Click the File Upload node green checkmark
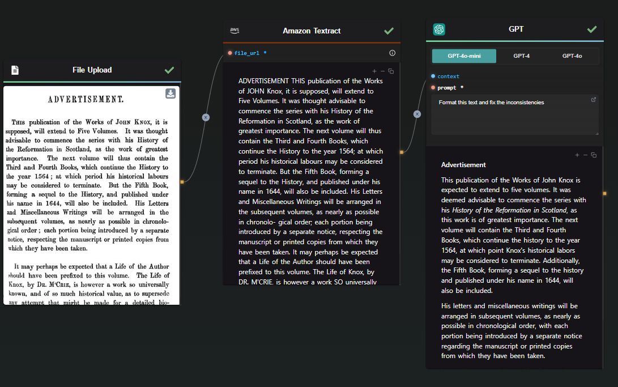Viewport: 618px width, 387px height. tap(169, 70)
